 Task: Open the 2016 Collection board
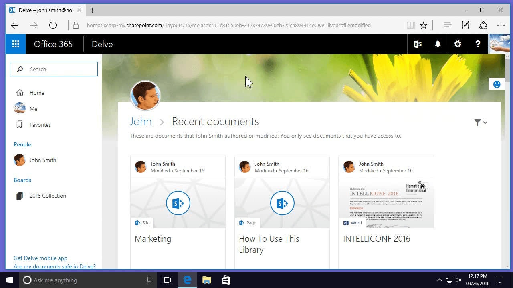(47, 196)
